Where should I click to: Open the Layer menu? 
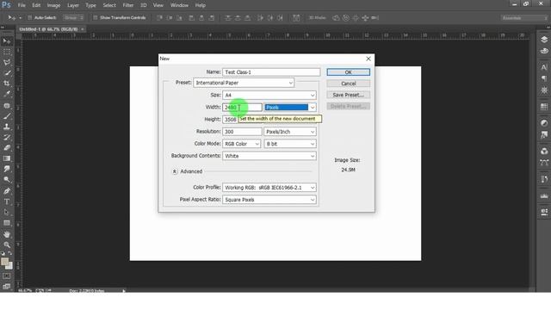(x=73, y=5)
